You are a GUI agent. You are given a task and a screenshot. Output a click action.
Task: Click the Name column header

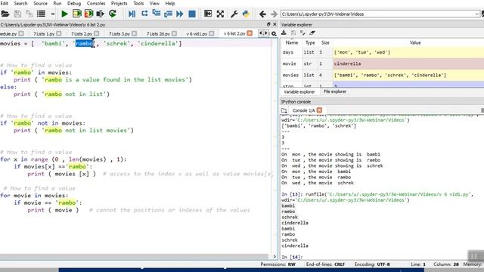[x=292, y=43]
